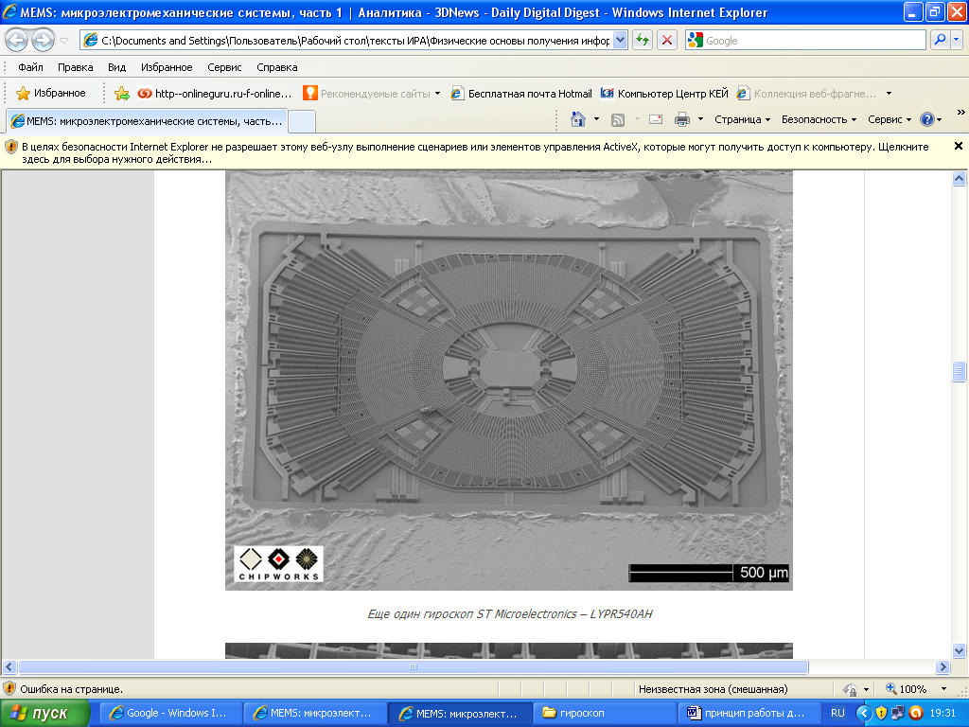This screenshot has height=727, width=969.
Task: Open http--onlineguru.ru-f-online favorite link
Action: click(215, 94)
